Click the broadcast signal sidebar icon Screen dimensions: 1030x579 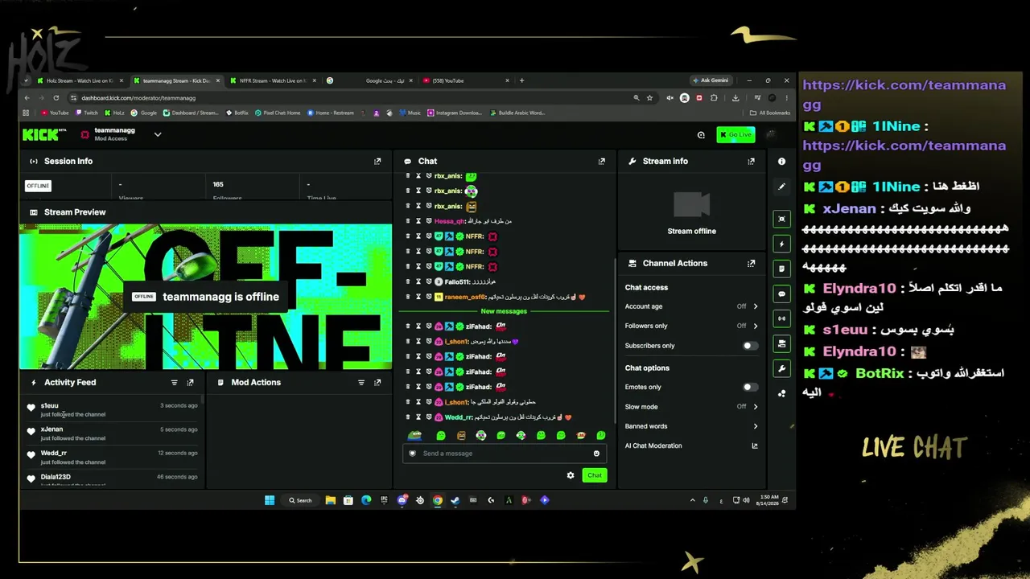[x=781, y=318]
